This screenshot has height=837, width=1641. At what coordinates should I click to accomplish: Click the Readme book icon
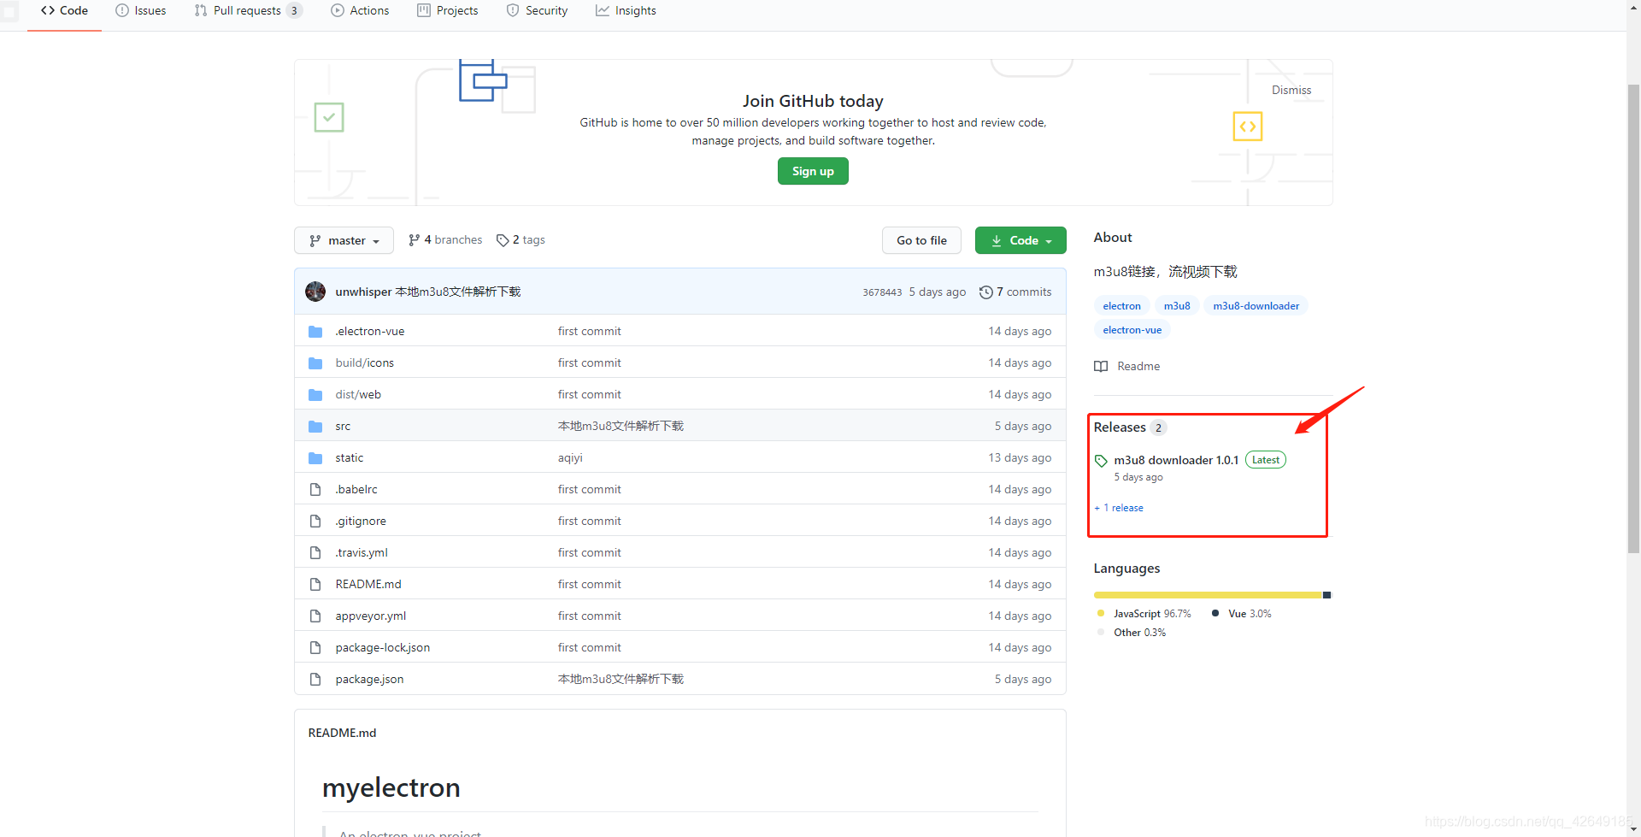(x=1101, y=366)
